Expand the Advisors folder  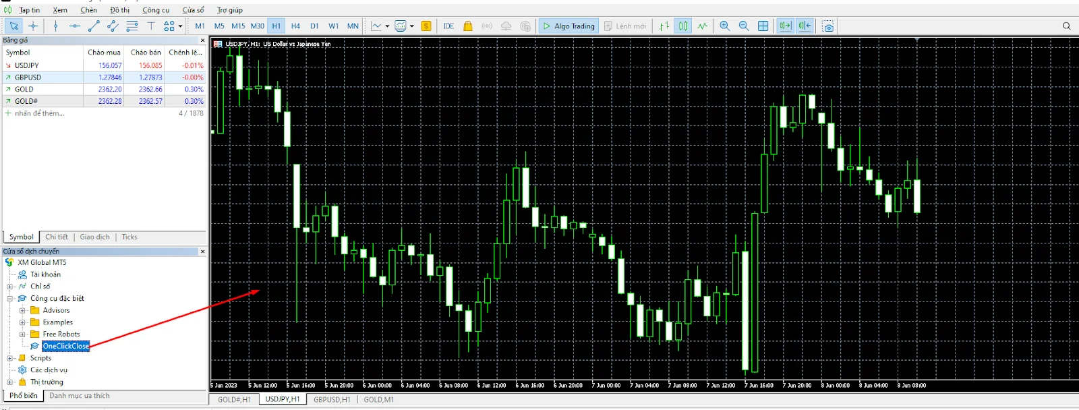[x=22, y=310]
